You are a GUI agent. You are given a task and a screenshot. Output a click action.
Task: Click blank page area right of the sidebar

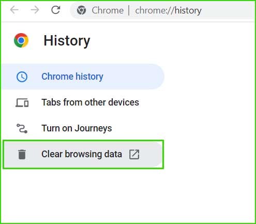pyautogui.click(x=209, y=112)
